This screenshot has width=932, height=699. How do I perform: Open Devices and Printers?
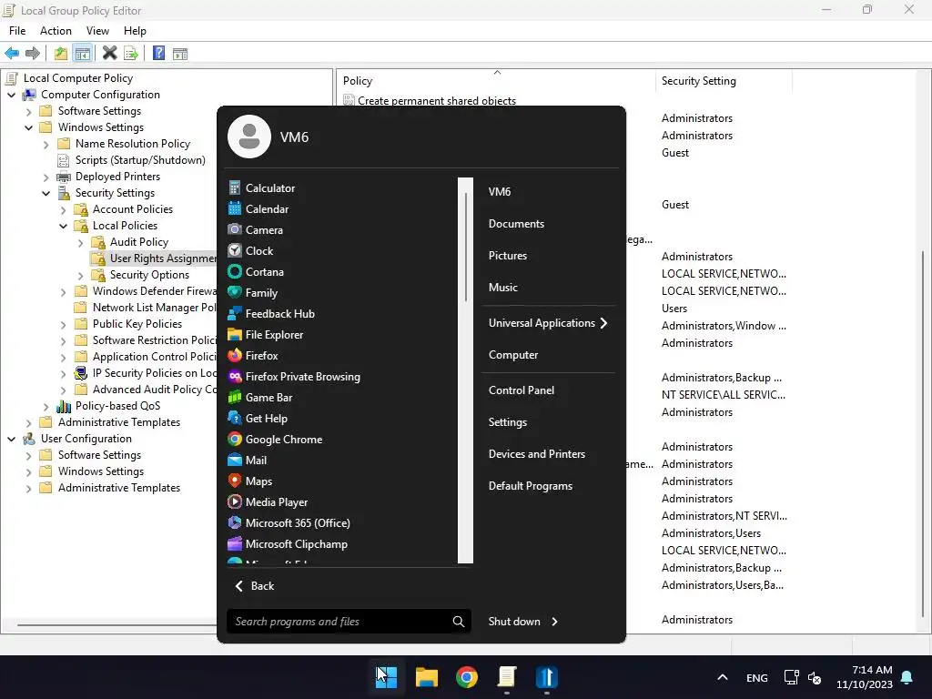537,453
